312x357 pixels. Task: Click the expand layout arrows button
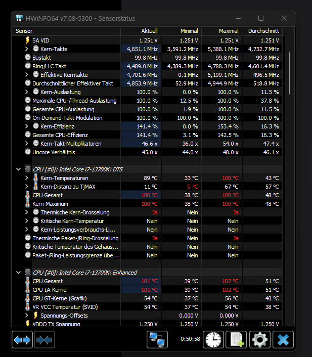tap(22, 340)
